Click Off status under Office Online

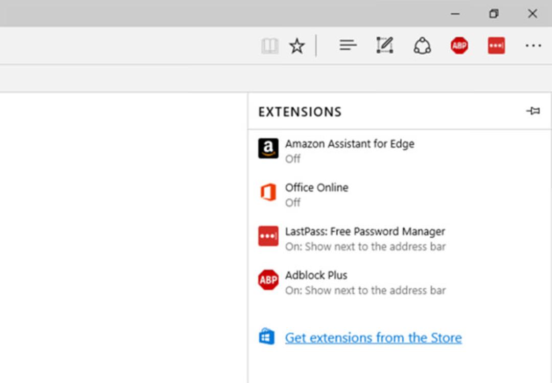click(x=293, y=202)
